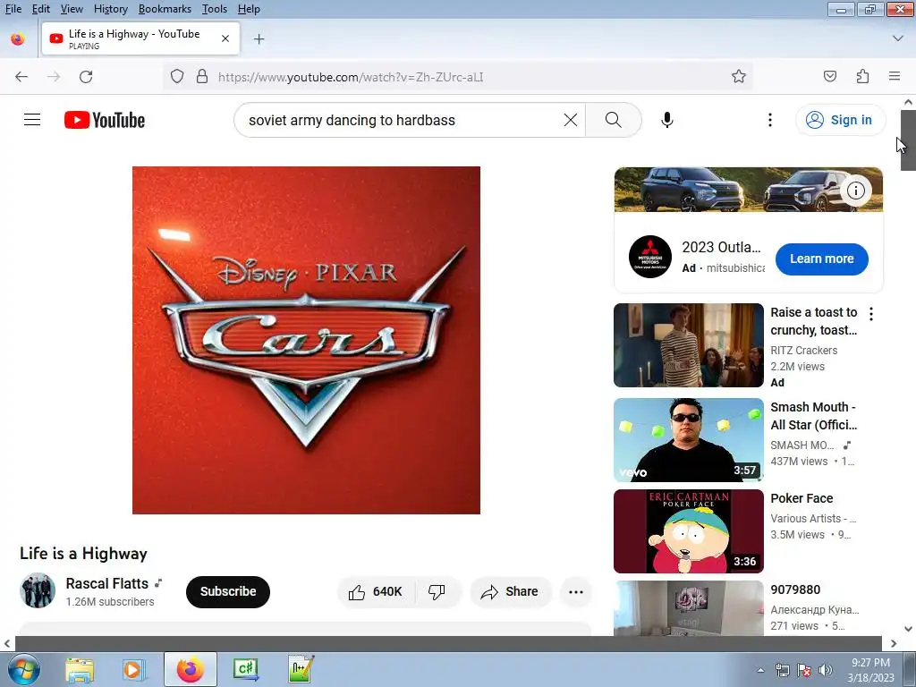Image resolution: width=916 pixels, height=687 pixels.
Task: Click the Sign in button
Action: pos(841,120)
